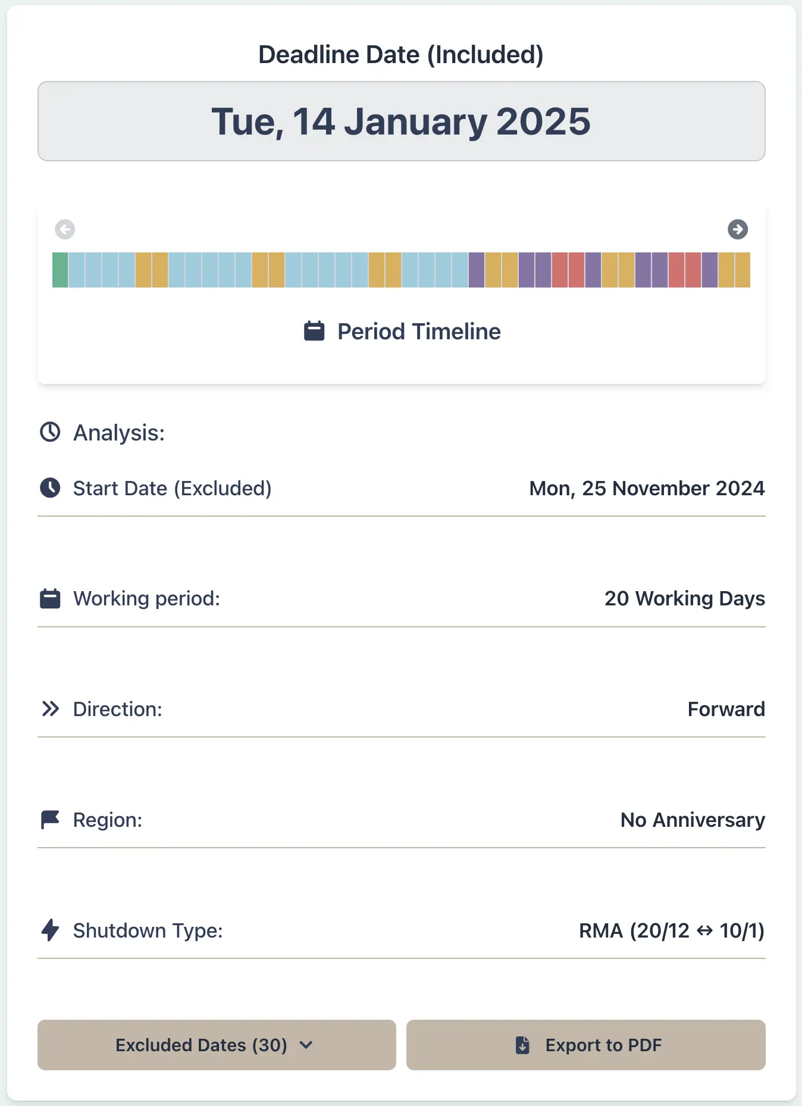The width and height of the screenshot is (802, 1106).
Task: Open the Working period value selector
Action: (684, 598)
